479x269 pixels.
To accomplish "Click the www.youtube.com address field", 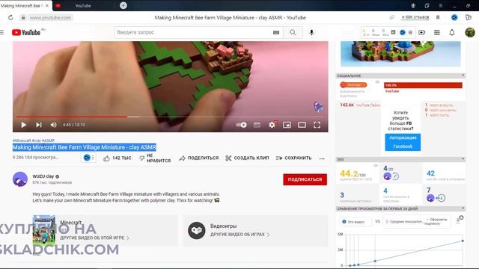I will [x=50, y=18].
